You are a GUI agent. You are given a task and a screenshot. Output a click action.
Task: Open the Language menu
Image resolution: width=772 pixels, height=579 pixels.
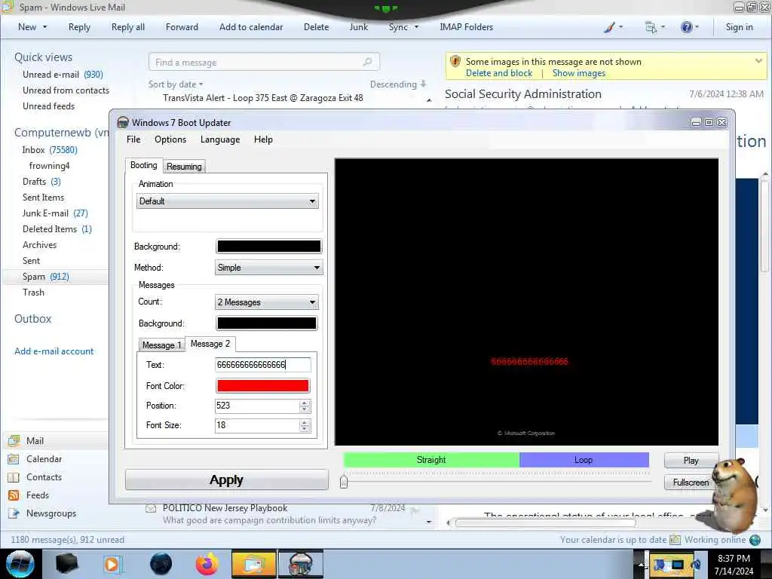coord(220,139)
